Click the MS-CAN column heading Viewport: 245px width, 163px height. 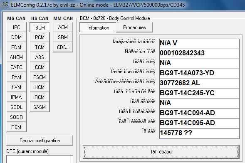[16, 18]
